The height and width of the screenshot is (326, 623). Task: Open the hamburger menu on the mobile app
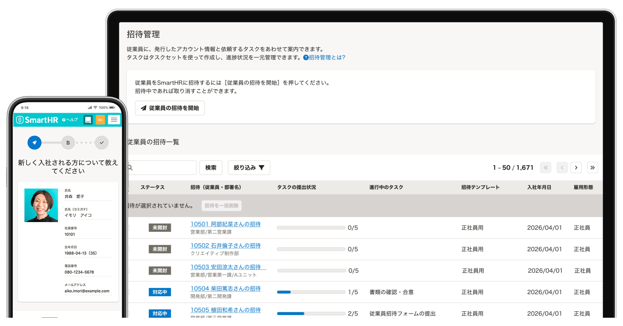pos(114,120)
